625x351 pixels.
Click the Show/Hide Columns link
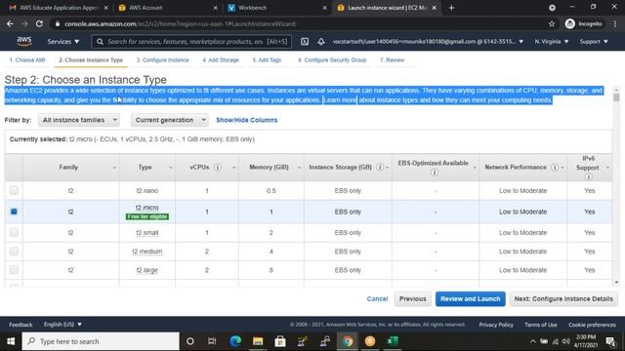[x=247, y=120]
